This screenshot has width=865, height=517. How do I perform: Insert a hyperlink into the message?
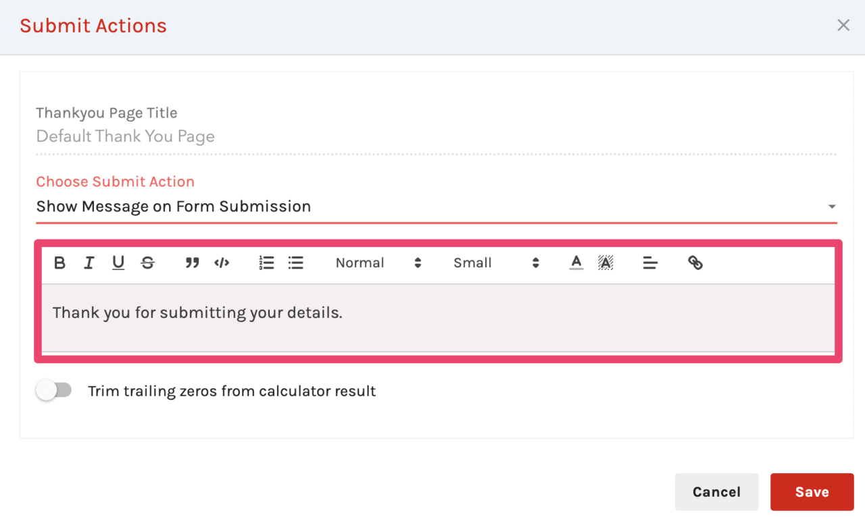[695, 263]
